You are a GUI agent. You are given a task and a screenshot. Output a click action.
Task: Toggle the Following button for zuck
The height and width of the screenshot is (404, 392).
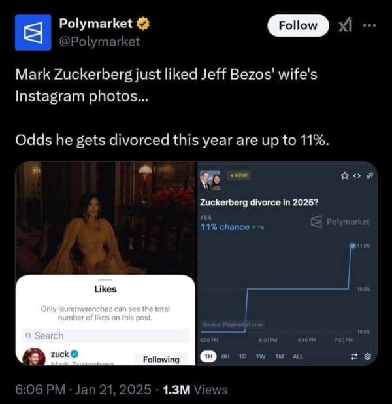pyautogui.click(x=161, y=359)
